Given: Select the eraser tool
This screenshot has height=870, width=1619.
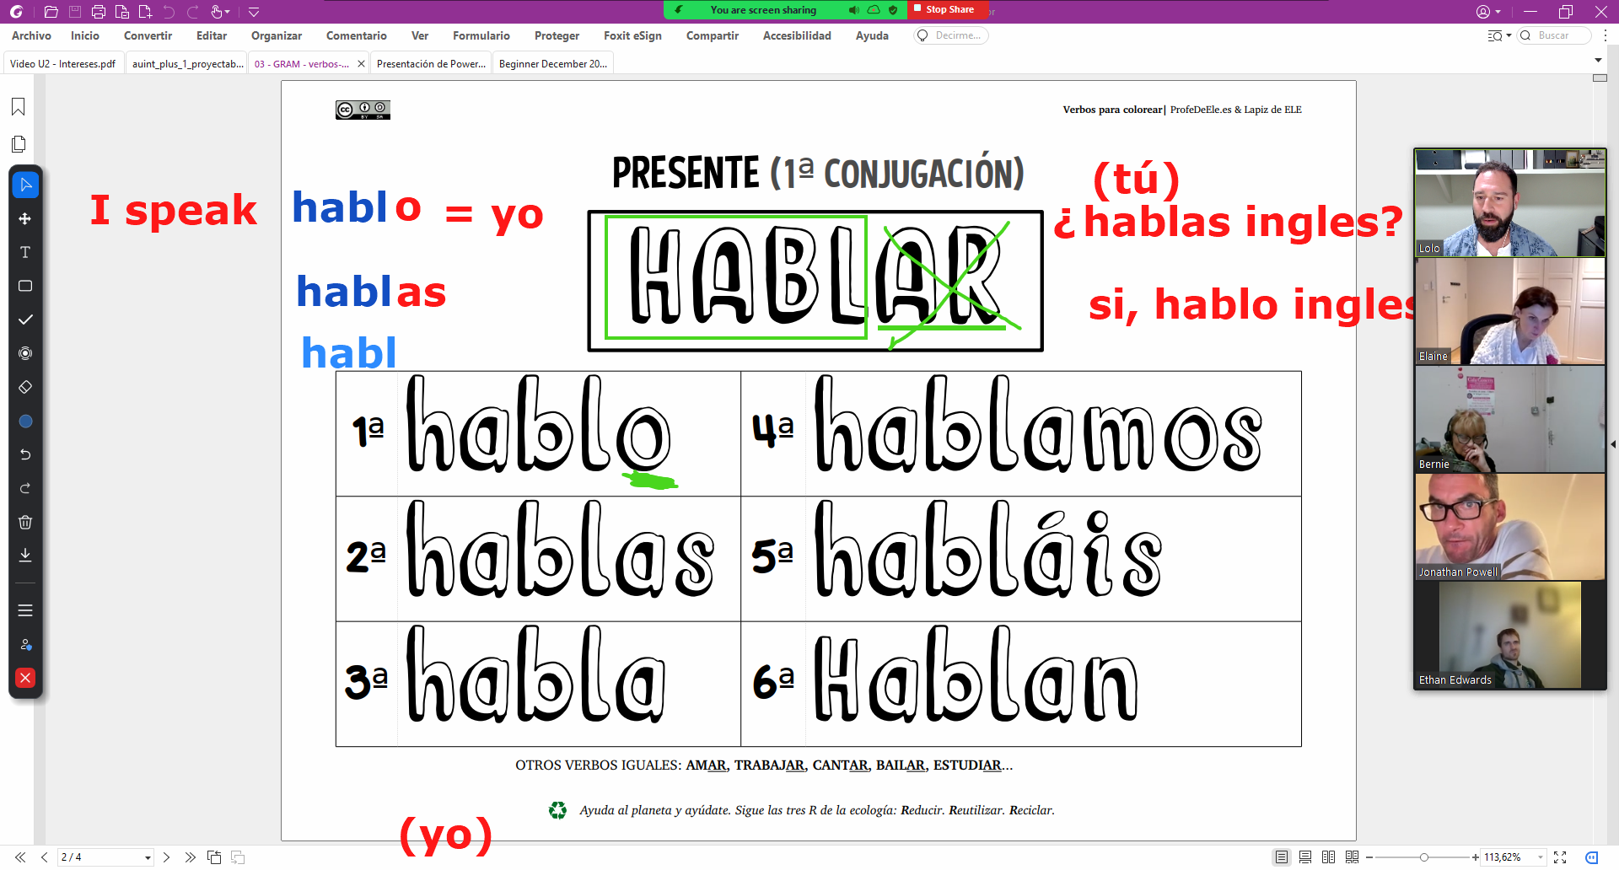Looking at the screenshot, I should 25,387.
